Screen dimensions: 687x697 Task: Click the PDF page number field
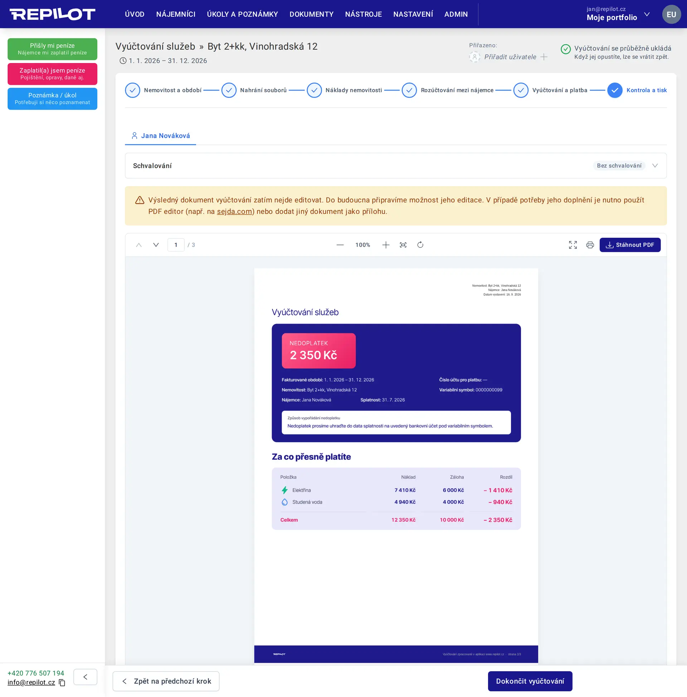pos(176,245)
